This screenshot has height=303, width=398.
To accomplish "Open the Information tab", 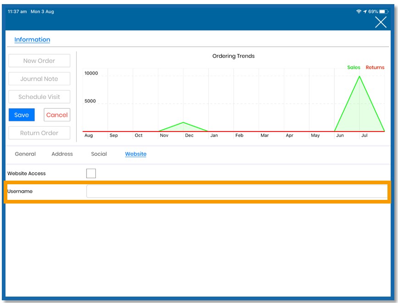I will coord(32,39).
